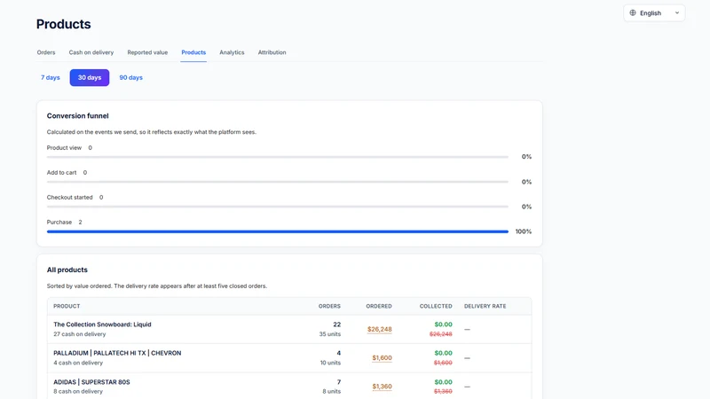Pick the 90 days range
Image resolution: width=710 pixels, height=399 pixels.
130,77
